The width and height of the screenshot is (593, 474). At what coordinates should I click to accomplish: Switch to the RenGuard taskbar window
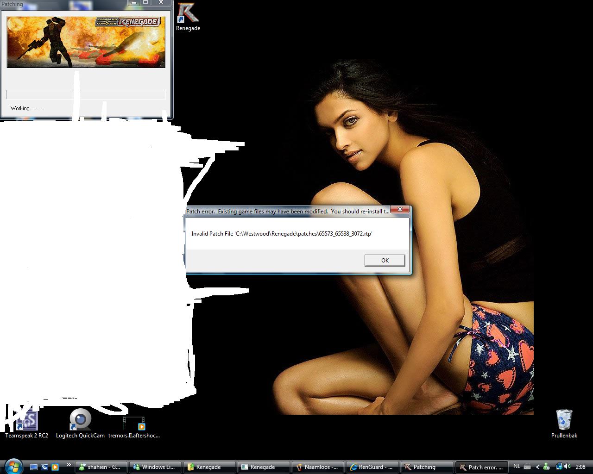pos(372,467)
